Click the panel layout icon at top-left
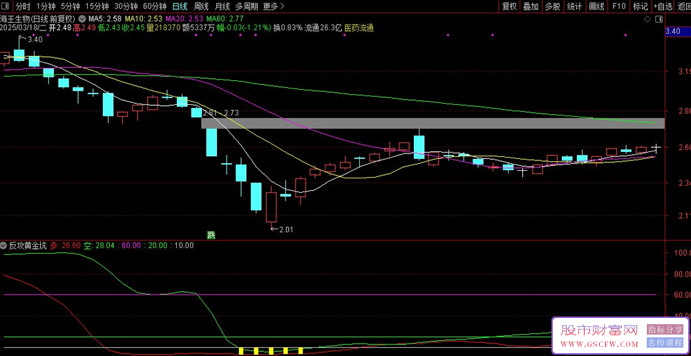691x356 pixels. pyautogui.click(x=6, y=6)
